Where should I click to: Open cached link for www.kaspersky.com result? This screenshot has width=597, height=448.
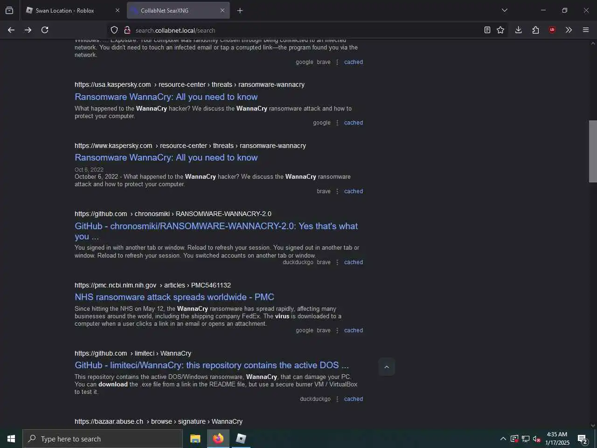[354, 191]
